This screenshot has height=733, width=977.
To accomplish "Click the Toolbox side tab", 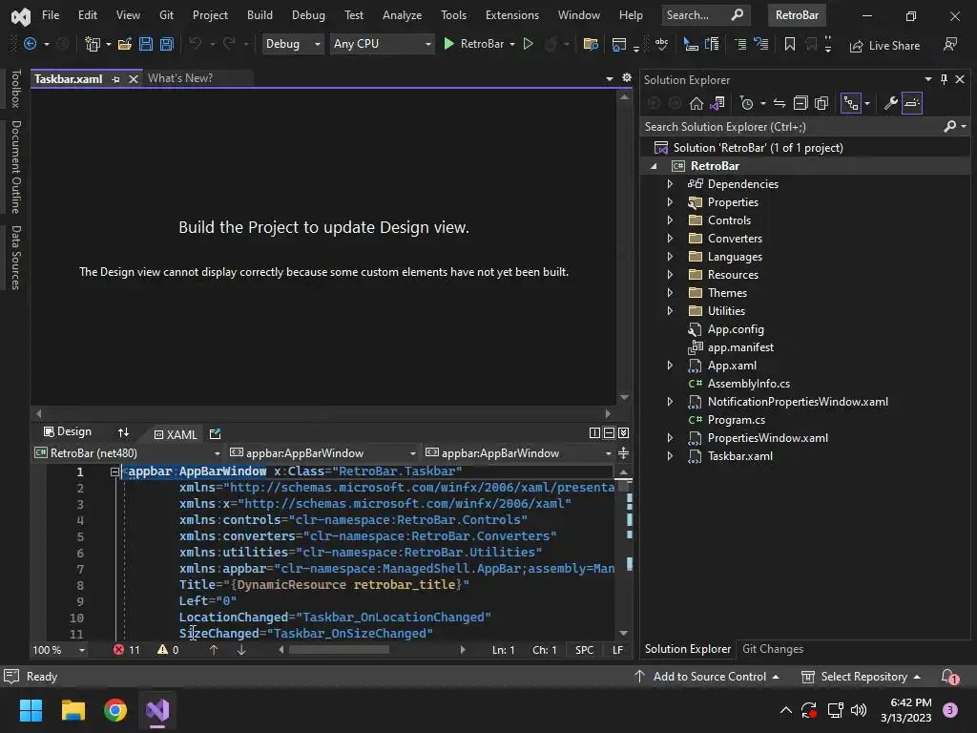I will [16, 89].
